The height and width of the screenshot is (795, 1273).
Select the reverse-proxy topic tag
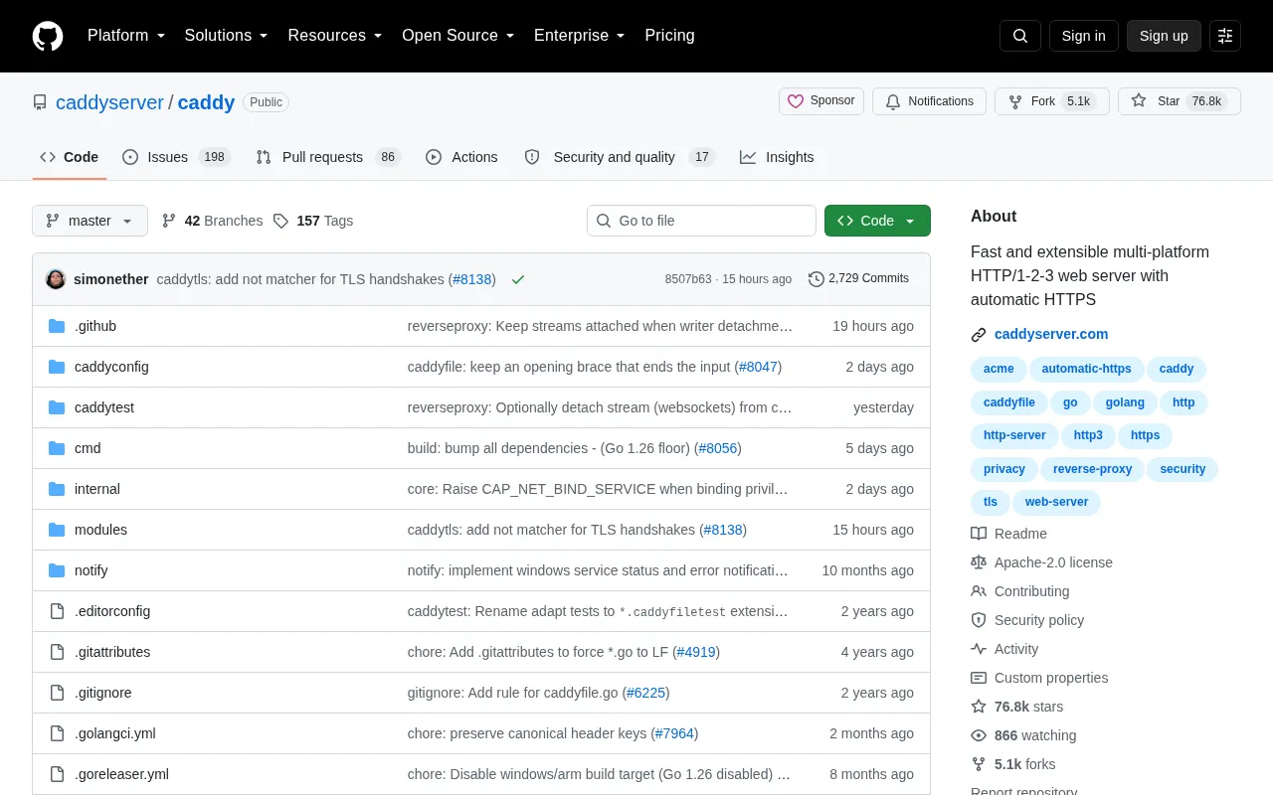[1092, 469]
